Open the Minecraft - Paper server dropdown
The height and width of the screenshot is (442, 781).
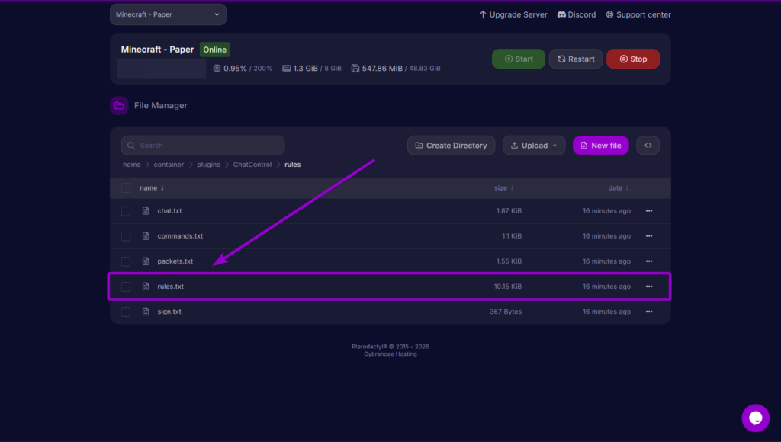click(168, 14)
